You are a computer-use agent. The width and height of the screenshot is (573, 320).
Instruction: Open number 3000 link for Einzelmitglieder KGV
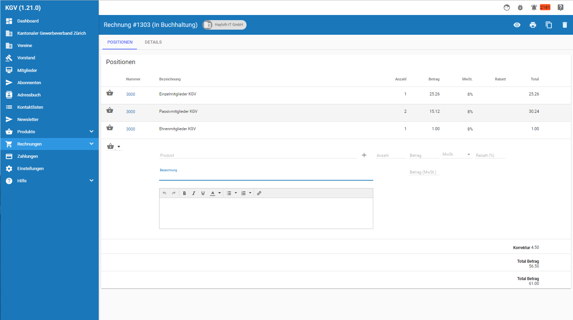130,94
